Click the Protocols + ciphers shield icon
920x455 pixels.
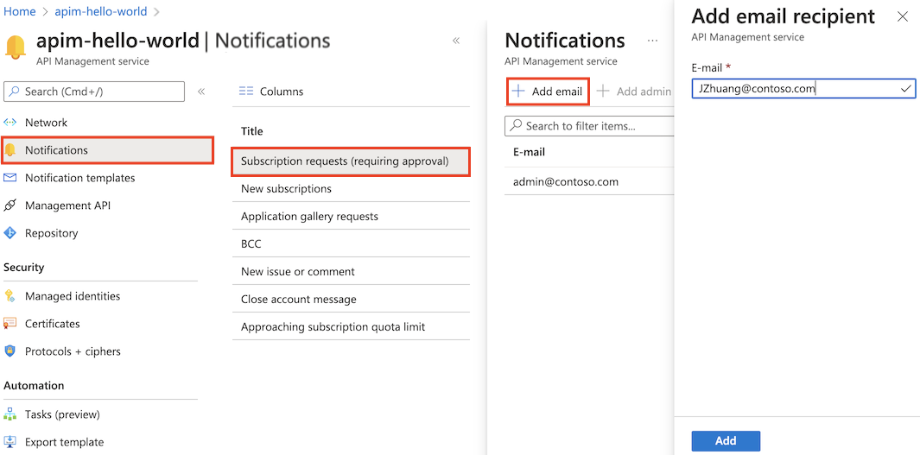coord(10,351)
